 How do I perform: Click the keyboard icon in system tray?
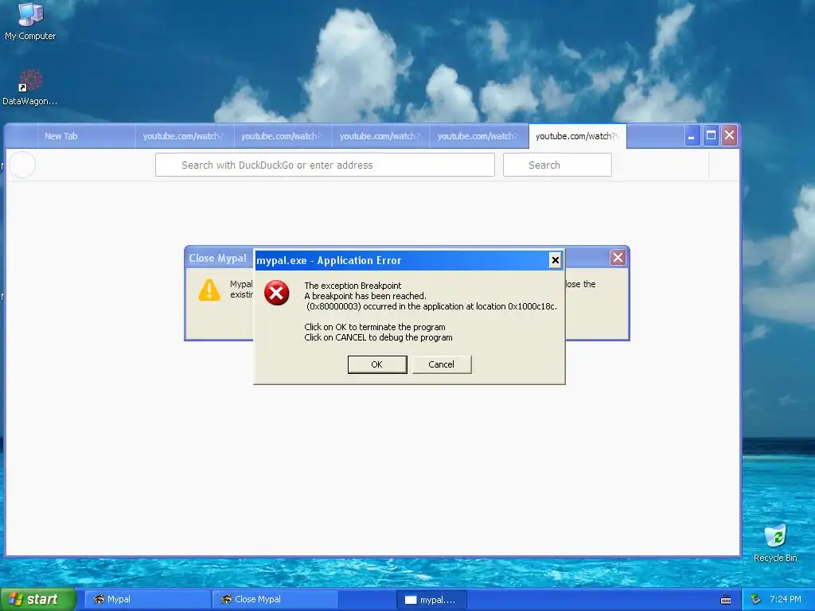tap(726, 600)
